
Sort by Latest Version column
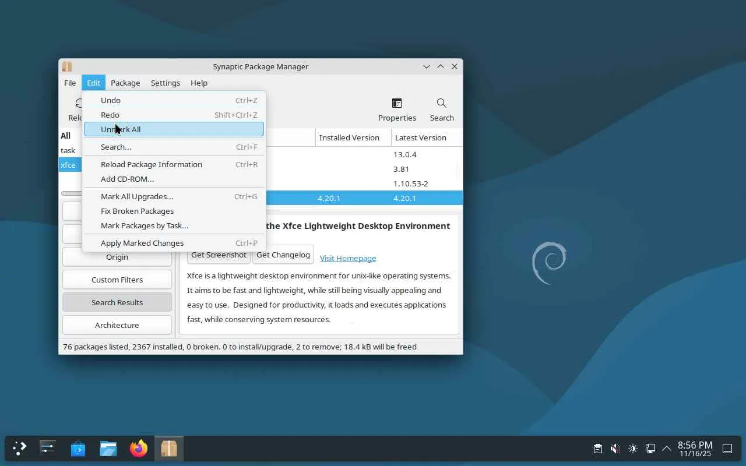click(x=427, y=137)
